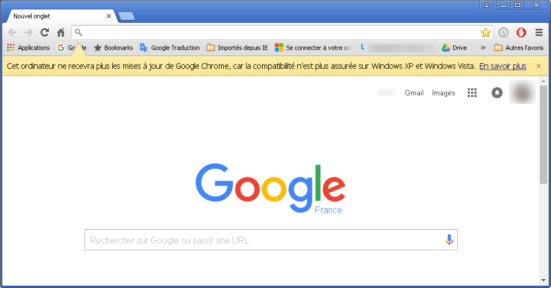Viewport: 551px width, 288px height.
Task: Expand hidden bookmarks with the chevron
Action: coord(483,48)
